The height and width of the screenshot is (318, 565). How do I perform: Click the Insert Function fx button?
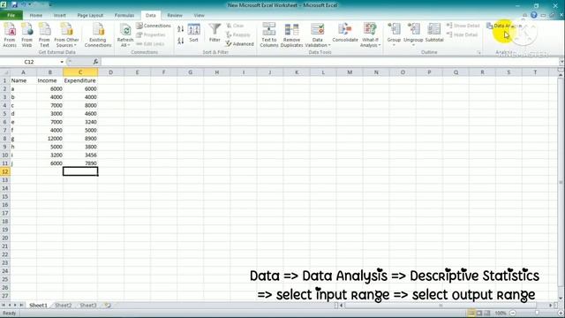click(95, 62)
